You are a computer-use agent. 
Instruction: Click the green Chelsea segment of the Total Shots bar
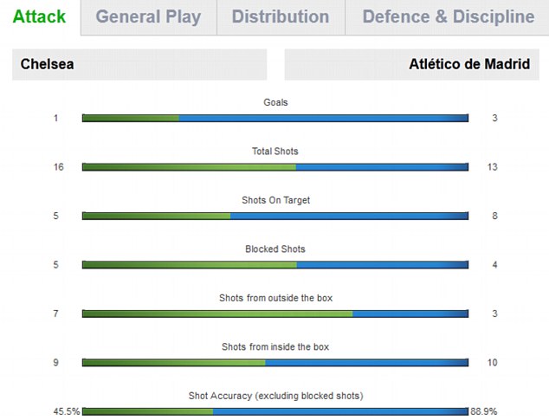(189, 167)
